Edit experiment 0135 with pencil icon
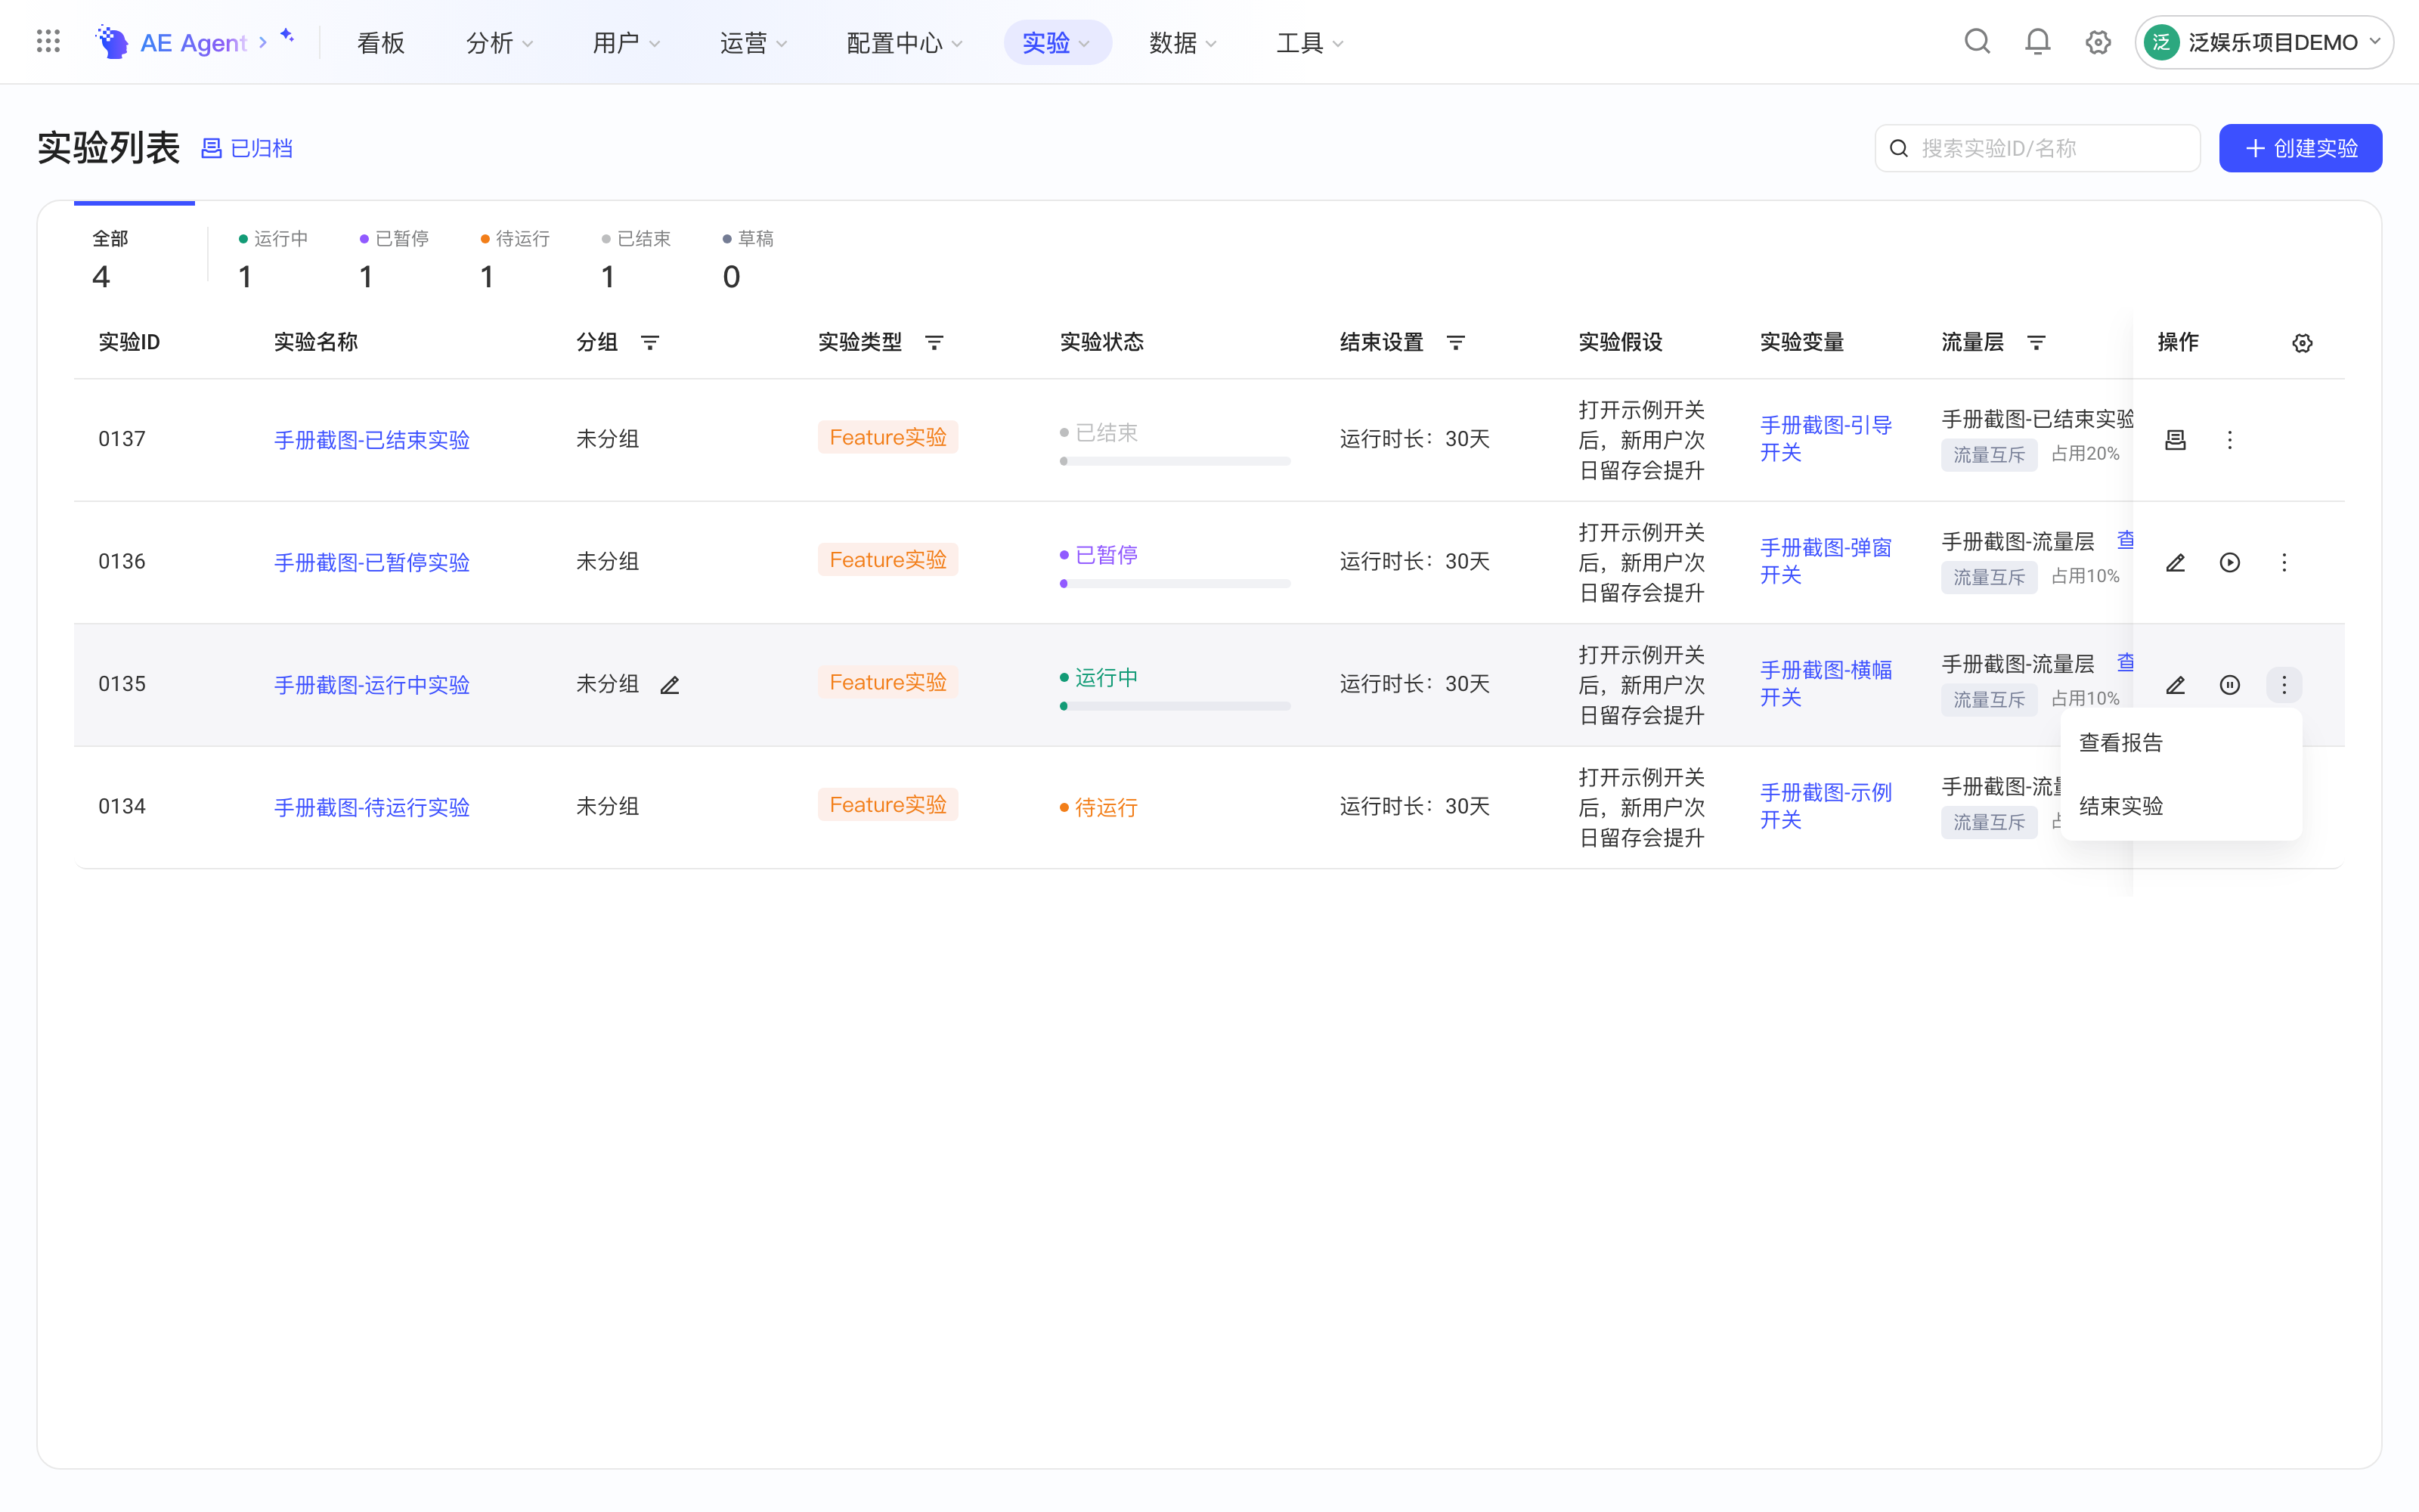 pyautogui.click(x=2175, y=685)
